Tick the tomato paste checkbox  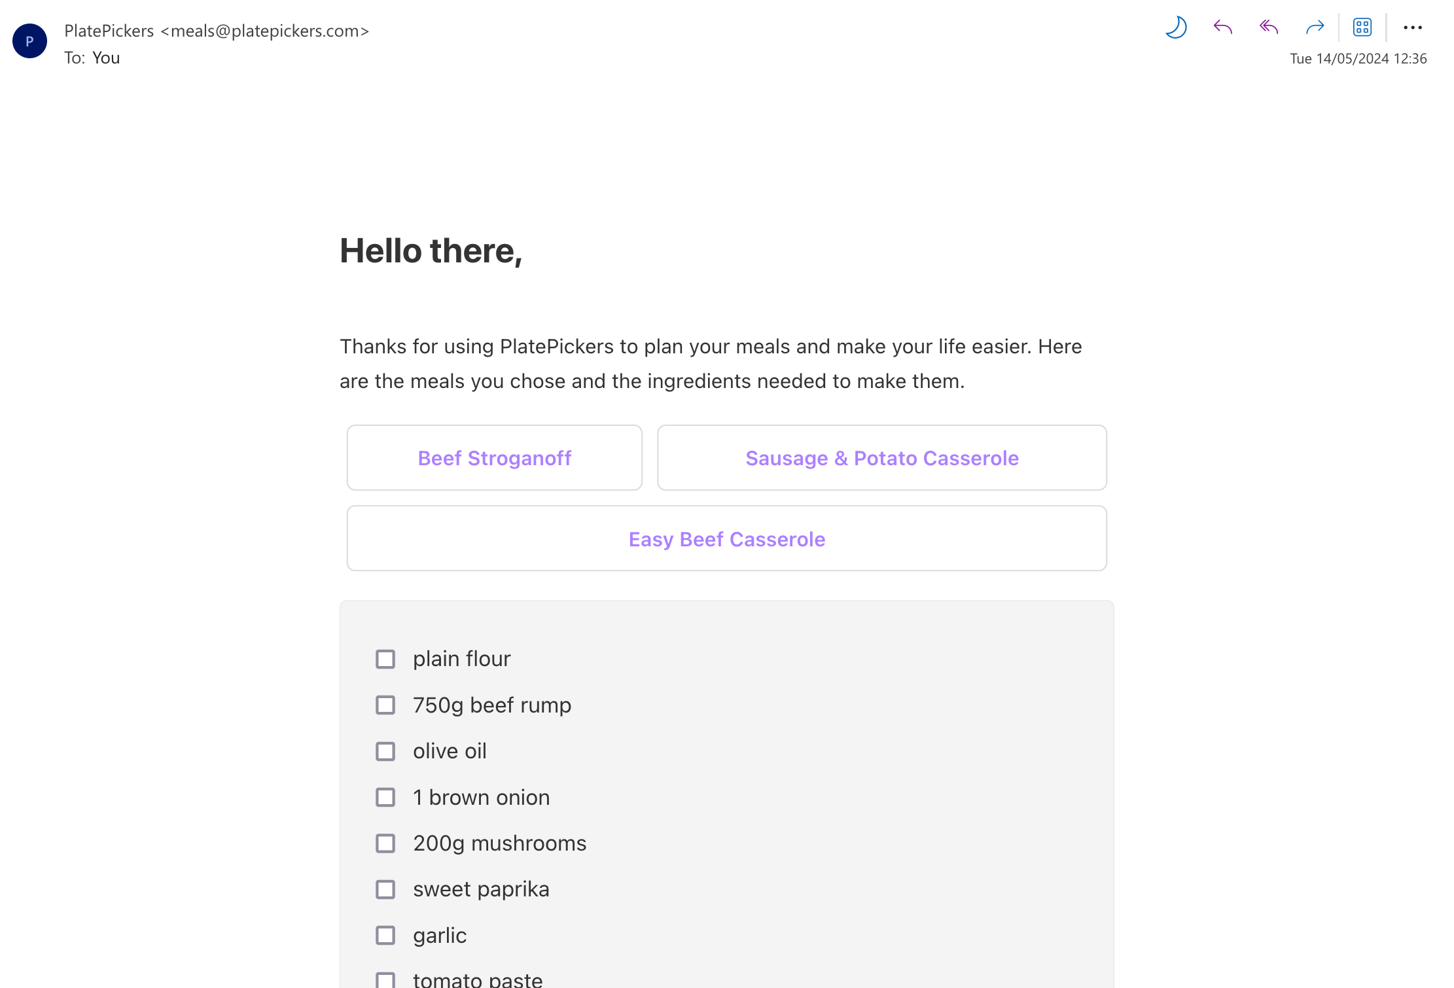click(x=385, y=980)
